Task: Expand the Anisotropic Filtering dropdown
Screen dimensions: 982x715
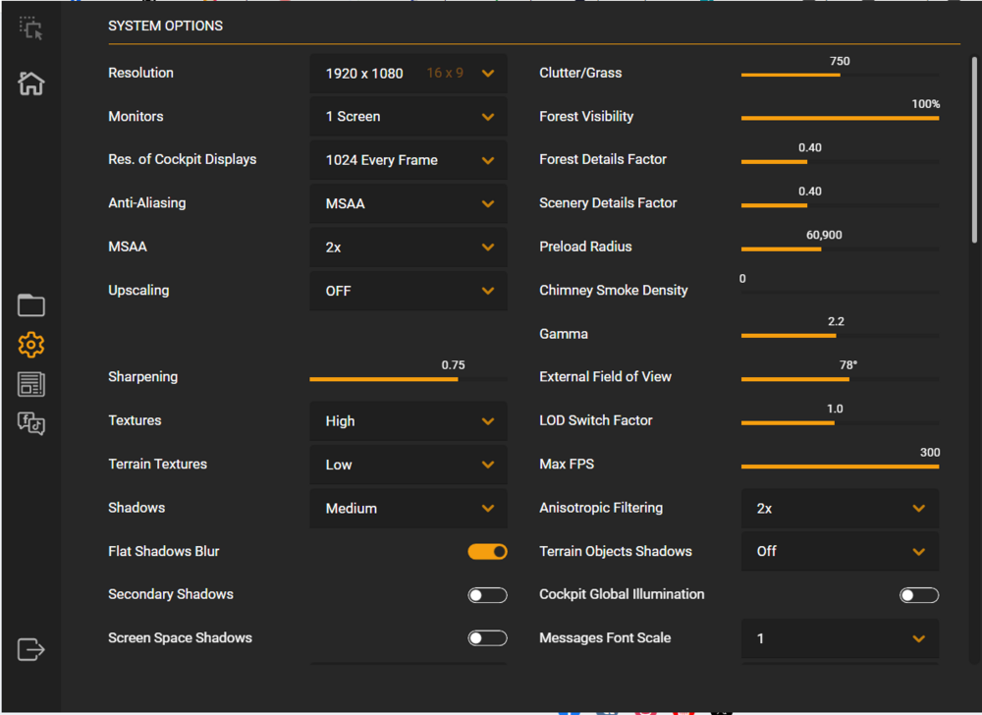Action: 840,509
